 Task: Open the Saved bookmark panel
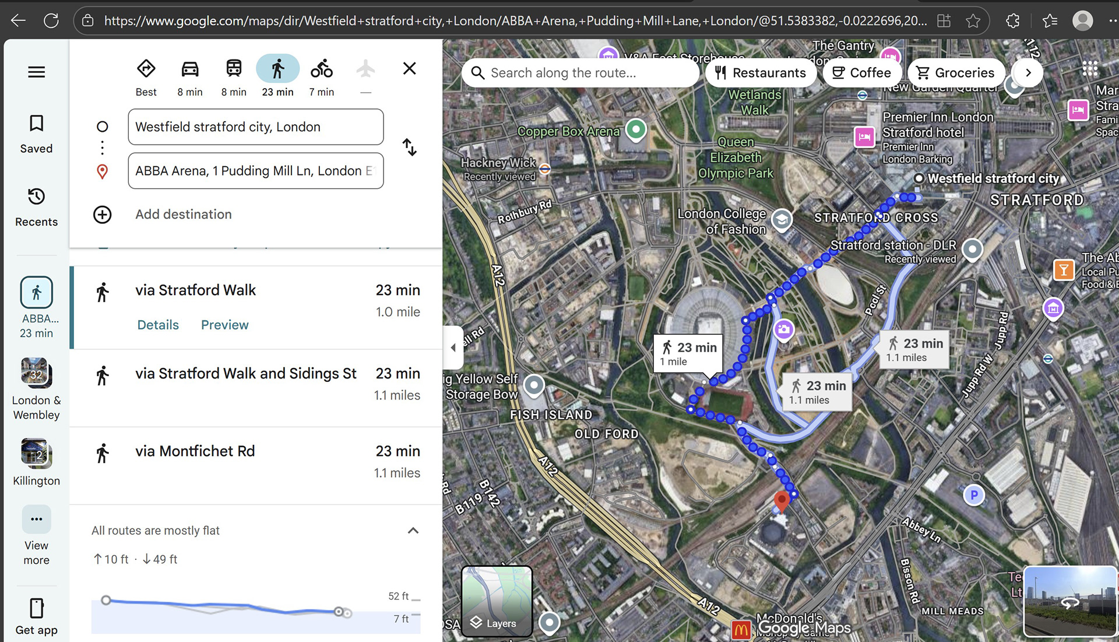36,134
